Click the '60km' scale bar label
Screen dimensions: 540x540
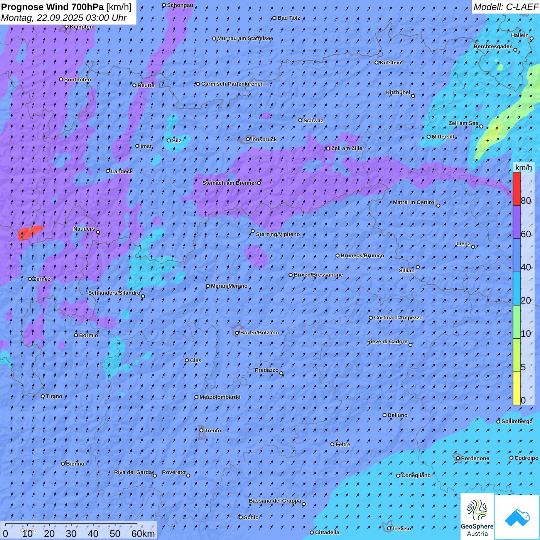(143, 534)
